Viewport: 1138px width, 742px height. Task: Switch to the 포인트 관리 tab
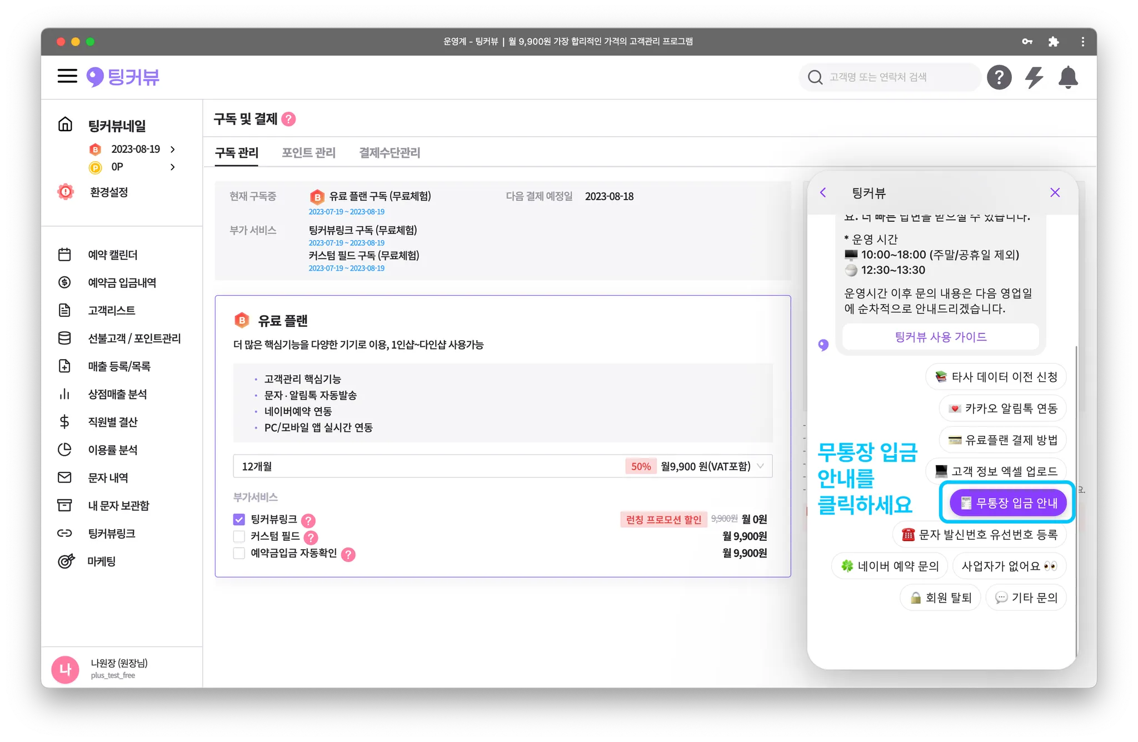click(308, 153)
